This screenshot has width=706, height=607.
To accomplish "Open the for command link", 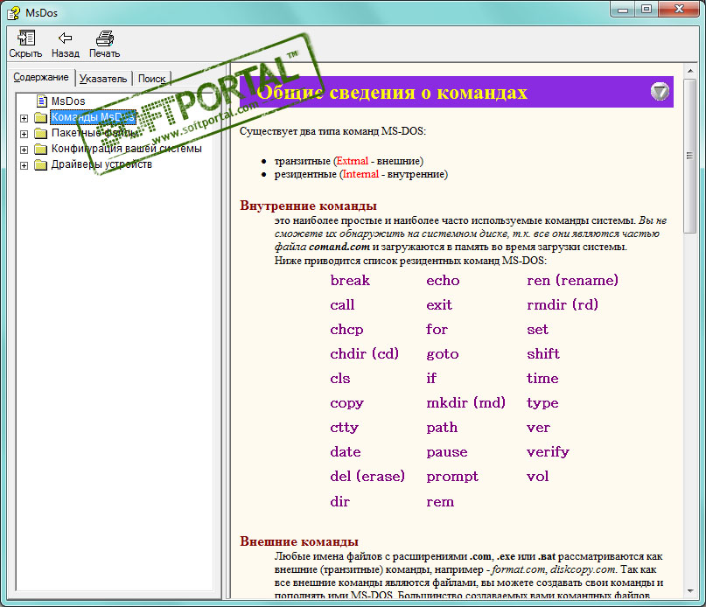I will (437, 330).
